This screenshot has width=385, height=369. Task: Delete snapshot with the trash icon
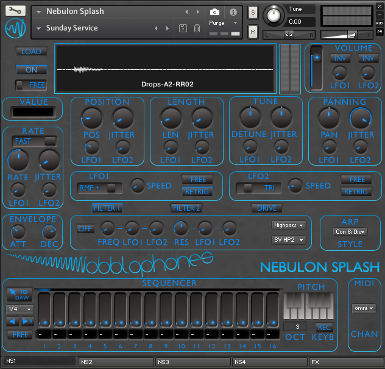point(197,29)
